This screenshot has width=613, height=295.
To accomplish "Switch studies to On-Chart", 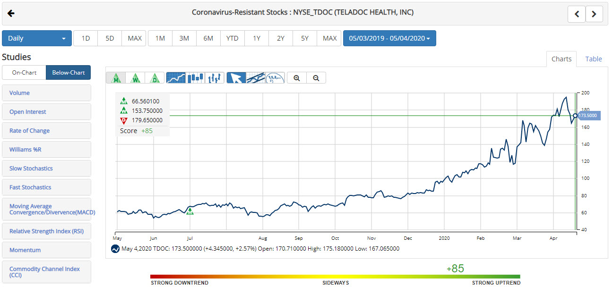I will point(24,73).
